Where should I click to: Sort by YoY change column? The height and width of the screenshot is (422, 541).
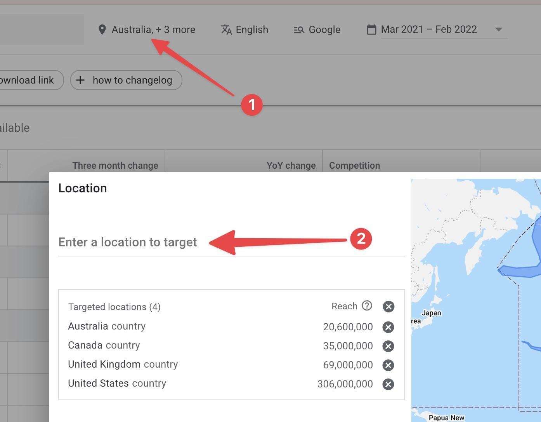291,166
